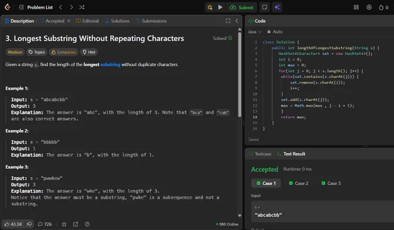Go to the previous problem arrow

(x=61, y=8)
